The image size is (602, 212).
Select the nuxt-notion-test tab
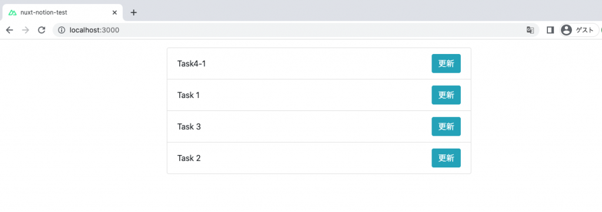point(62,13)
